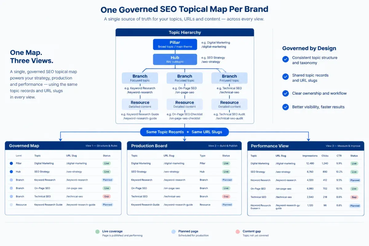The width and height of the screenshot is (369, 246).
Task: Select the Resource box above On-Page SEO Checklist example
Action: 184,104
